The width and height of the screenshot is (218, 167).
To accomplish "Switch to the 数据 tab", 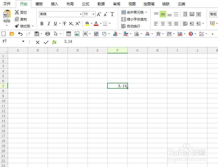I will pyautogui.click(x=101, y=4).
